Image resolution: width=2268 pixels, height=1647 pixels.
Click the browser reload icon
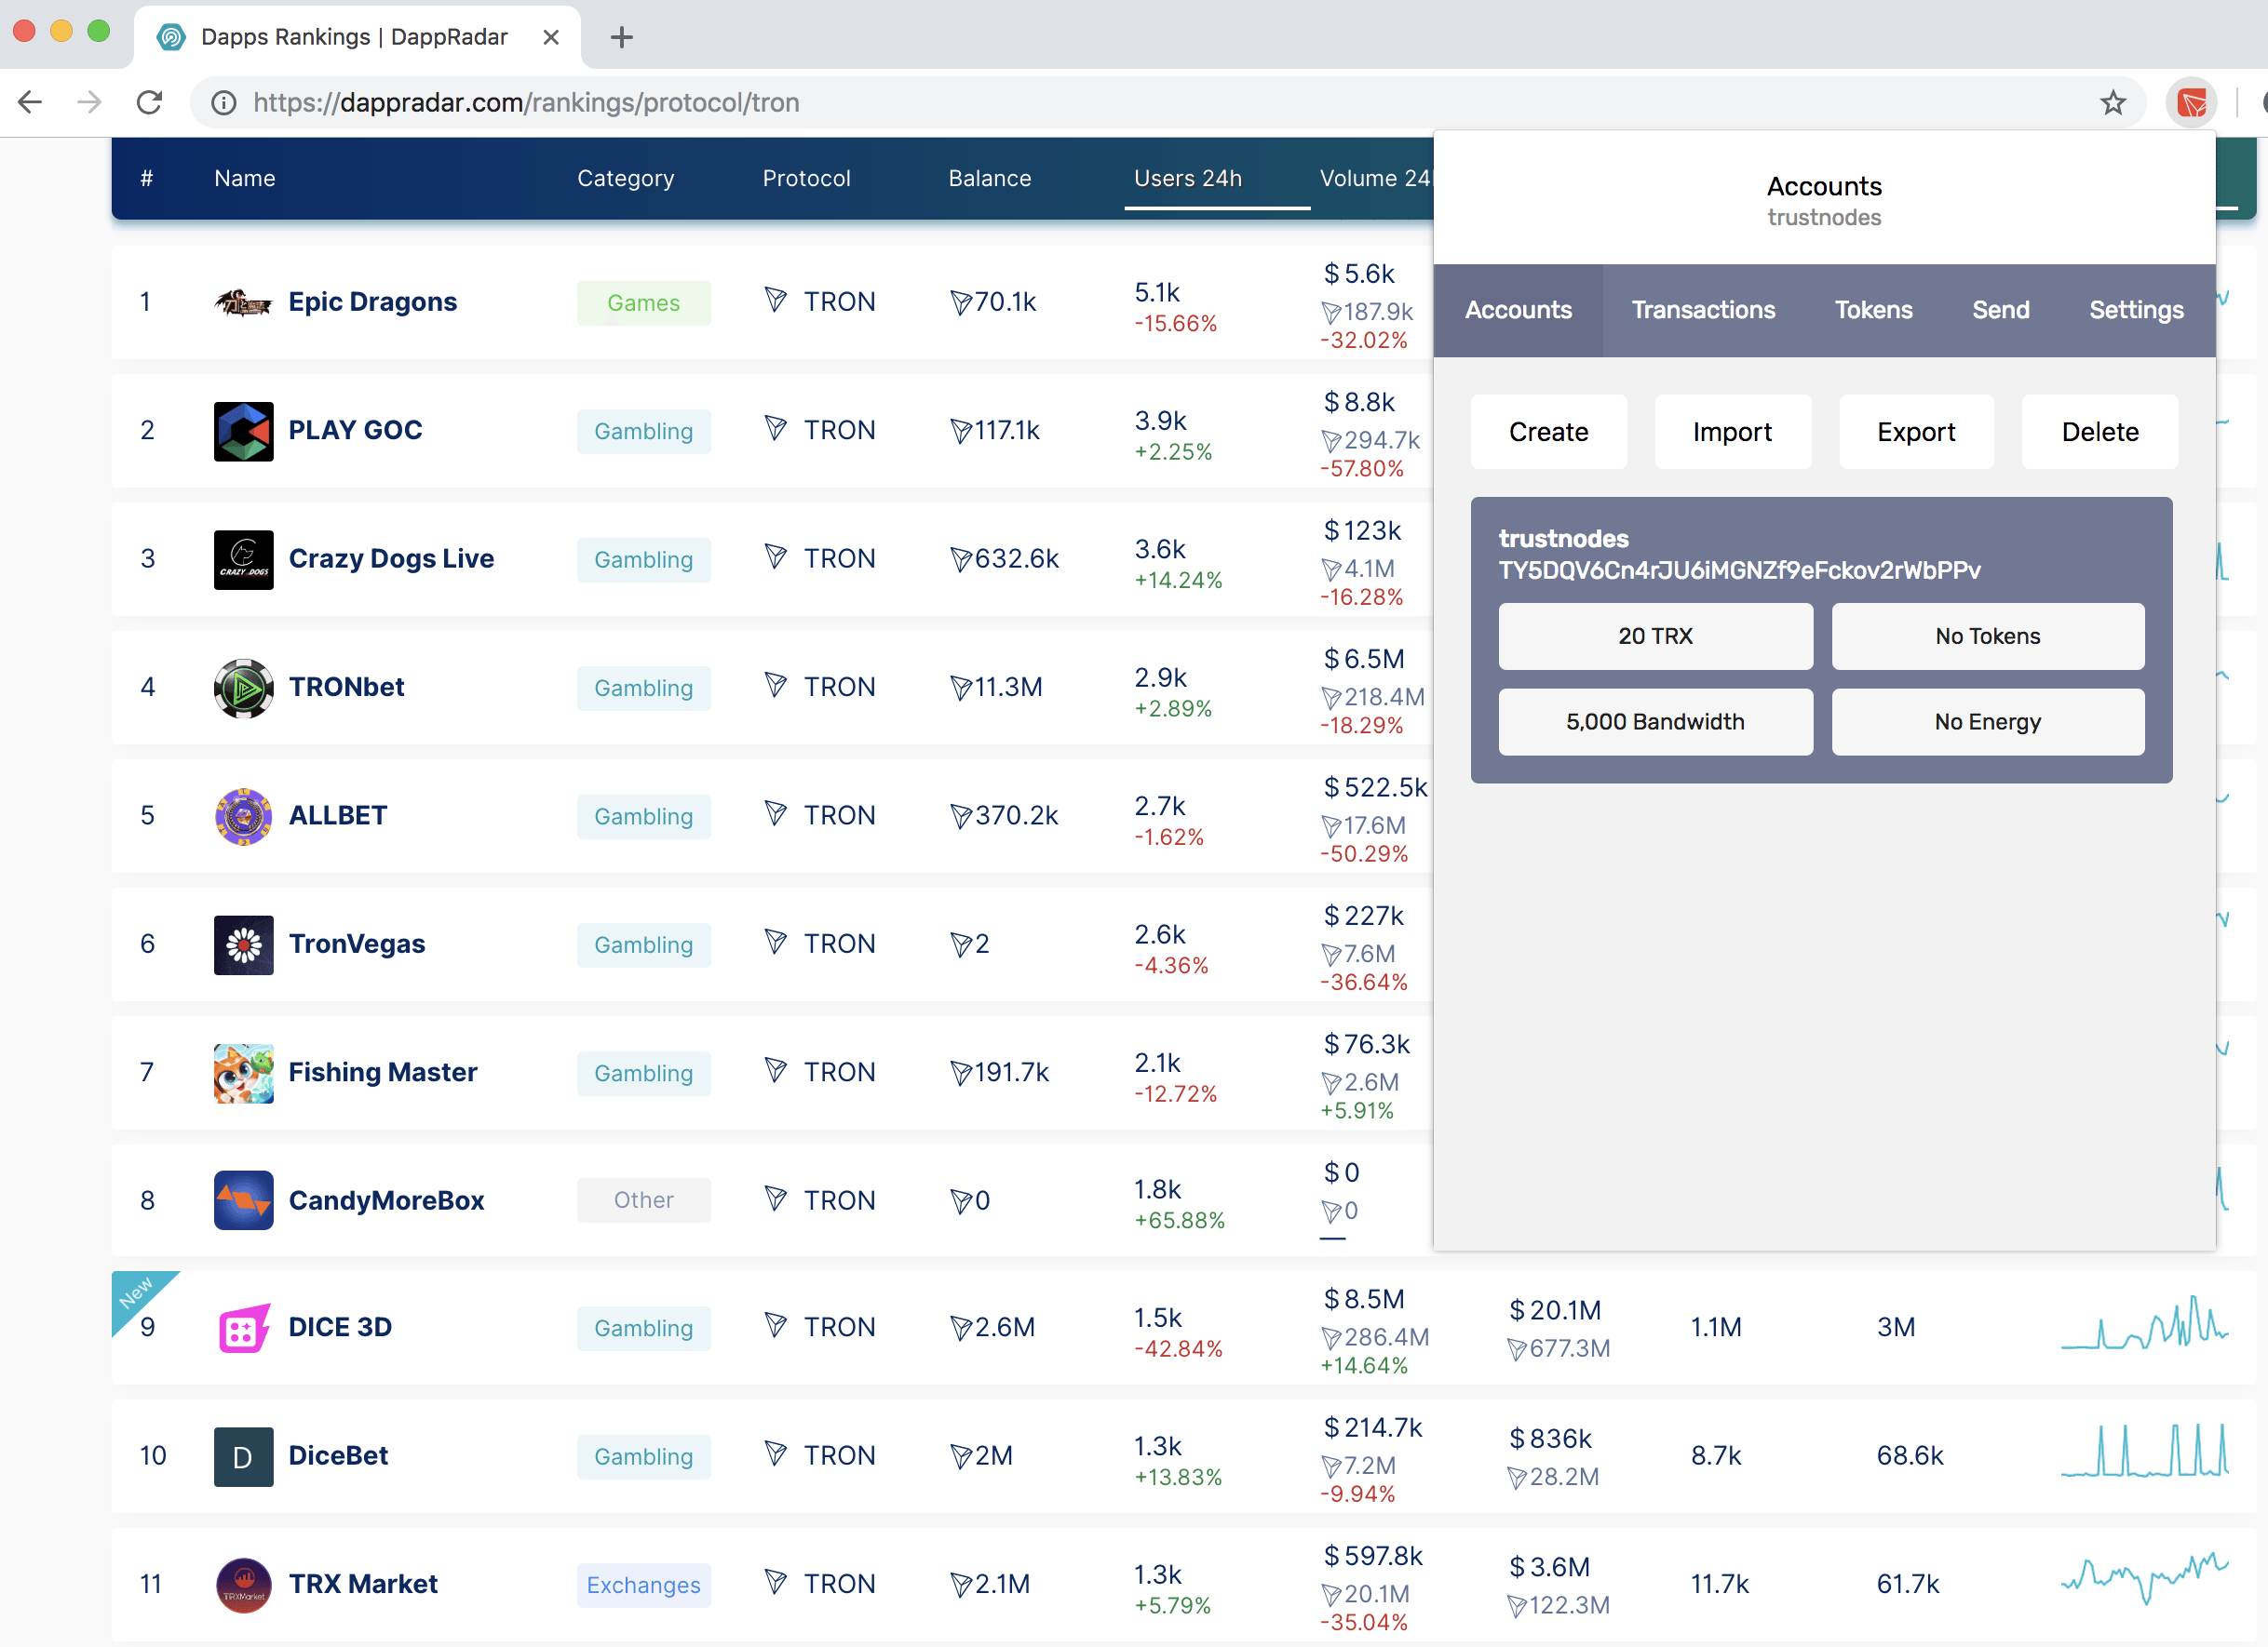pos(150,103)
